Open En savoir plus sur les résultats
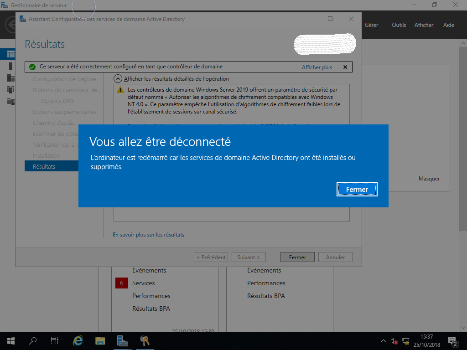The height and width of the screenshot is (350, 467). pyautogui.click(x=149, y=235)
